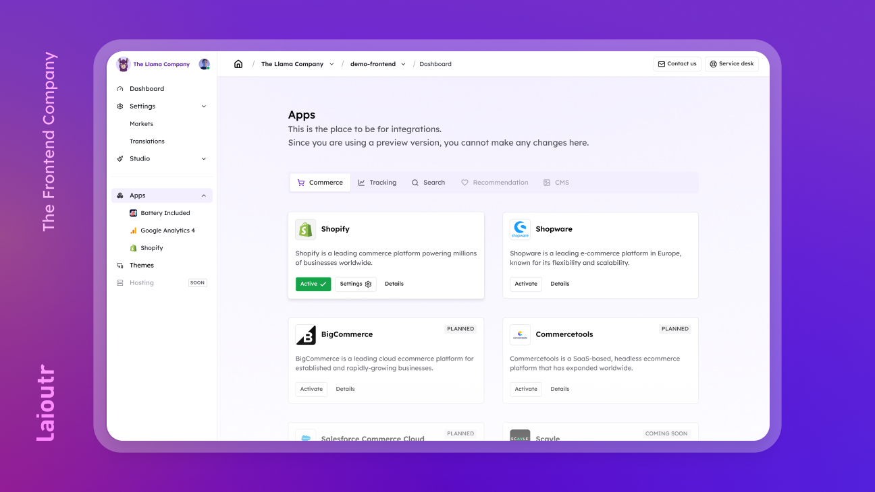Open the Recommendation tab
Image resolution: width=875 pixels, height=492 pixels.
494,183
